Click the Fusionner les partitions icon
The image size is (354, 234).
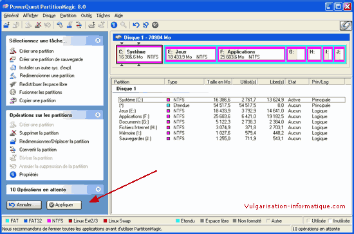point(13,92)
